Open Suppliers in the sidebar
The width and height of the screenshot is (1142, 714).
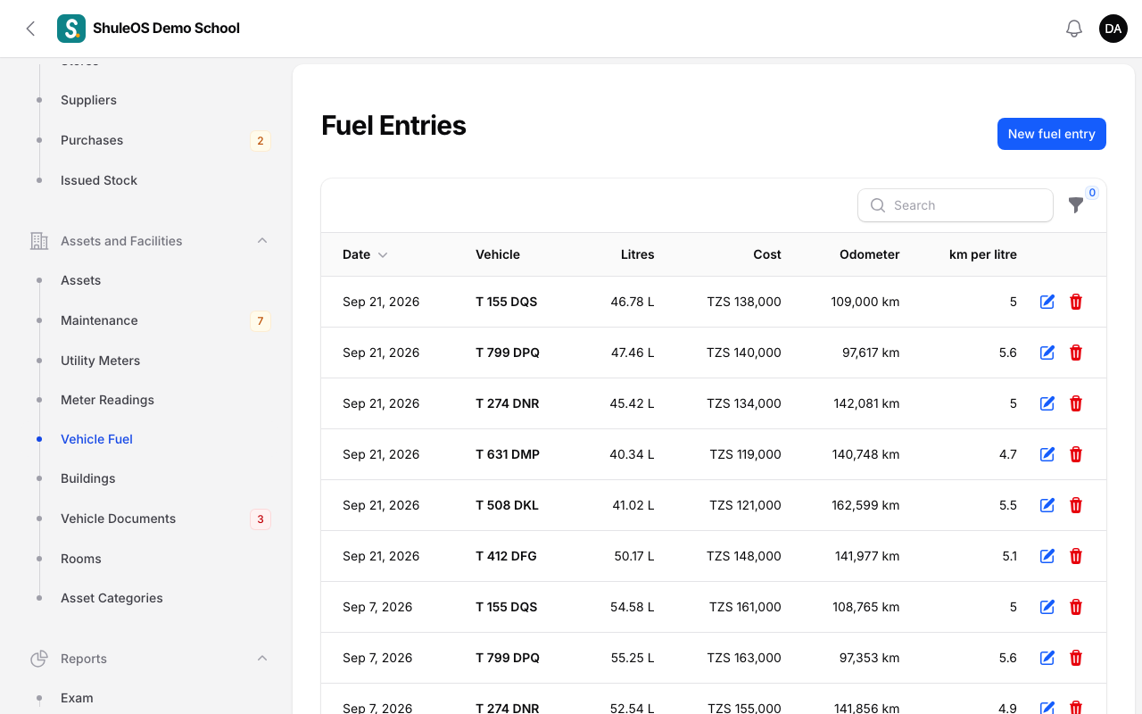(x=88, y=100)
